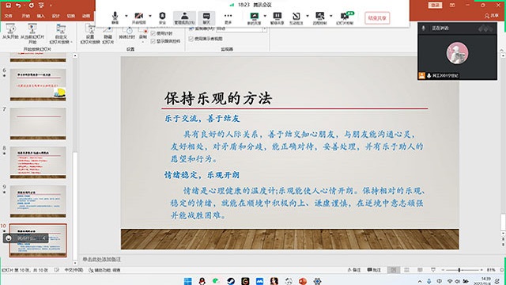Click Accessibility check in status bar
The width and height of the screenshot is (506, 285).
coord(104,270)
